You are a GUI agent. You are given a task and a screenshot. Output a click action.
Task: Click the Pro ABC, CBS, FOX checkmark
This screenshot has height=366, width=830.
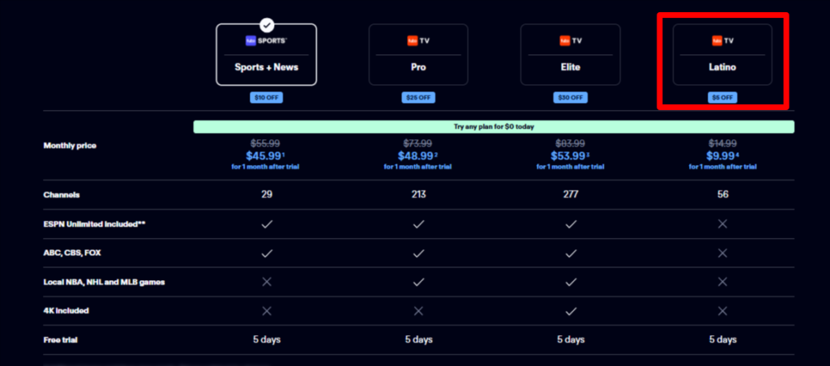point(418,253)
